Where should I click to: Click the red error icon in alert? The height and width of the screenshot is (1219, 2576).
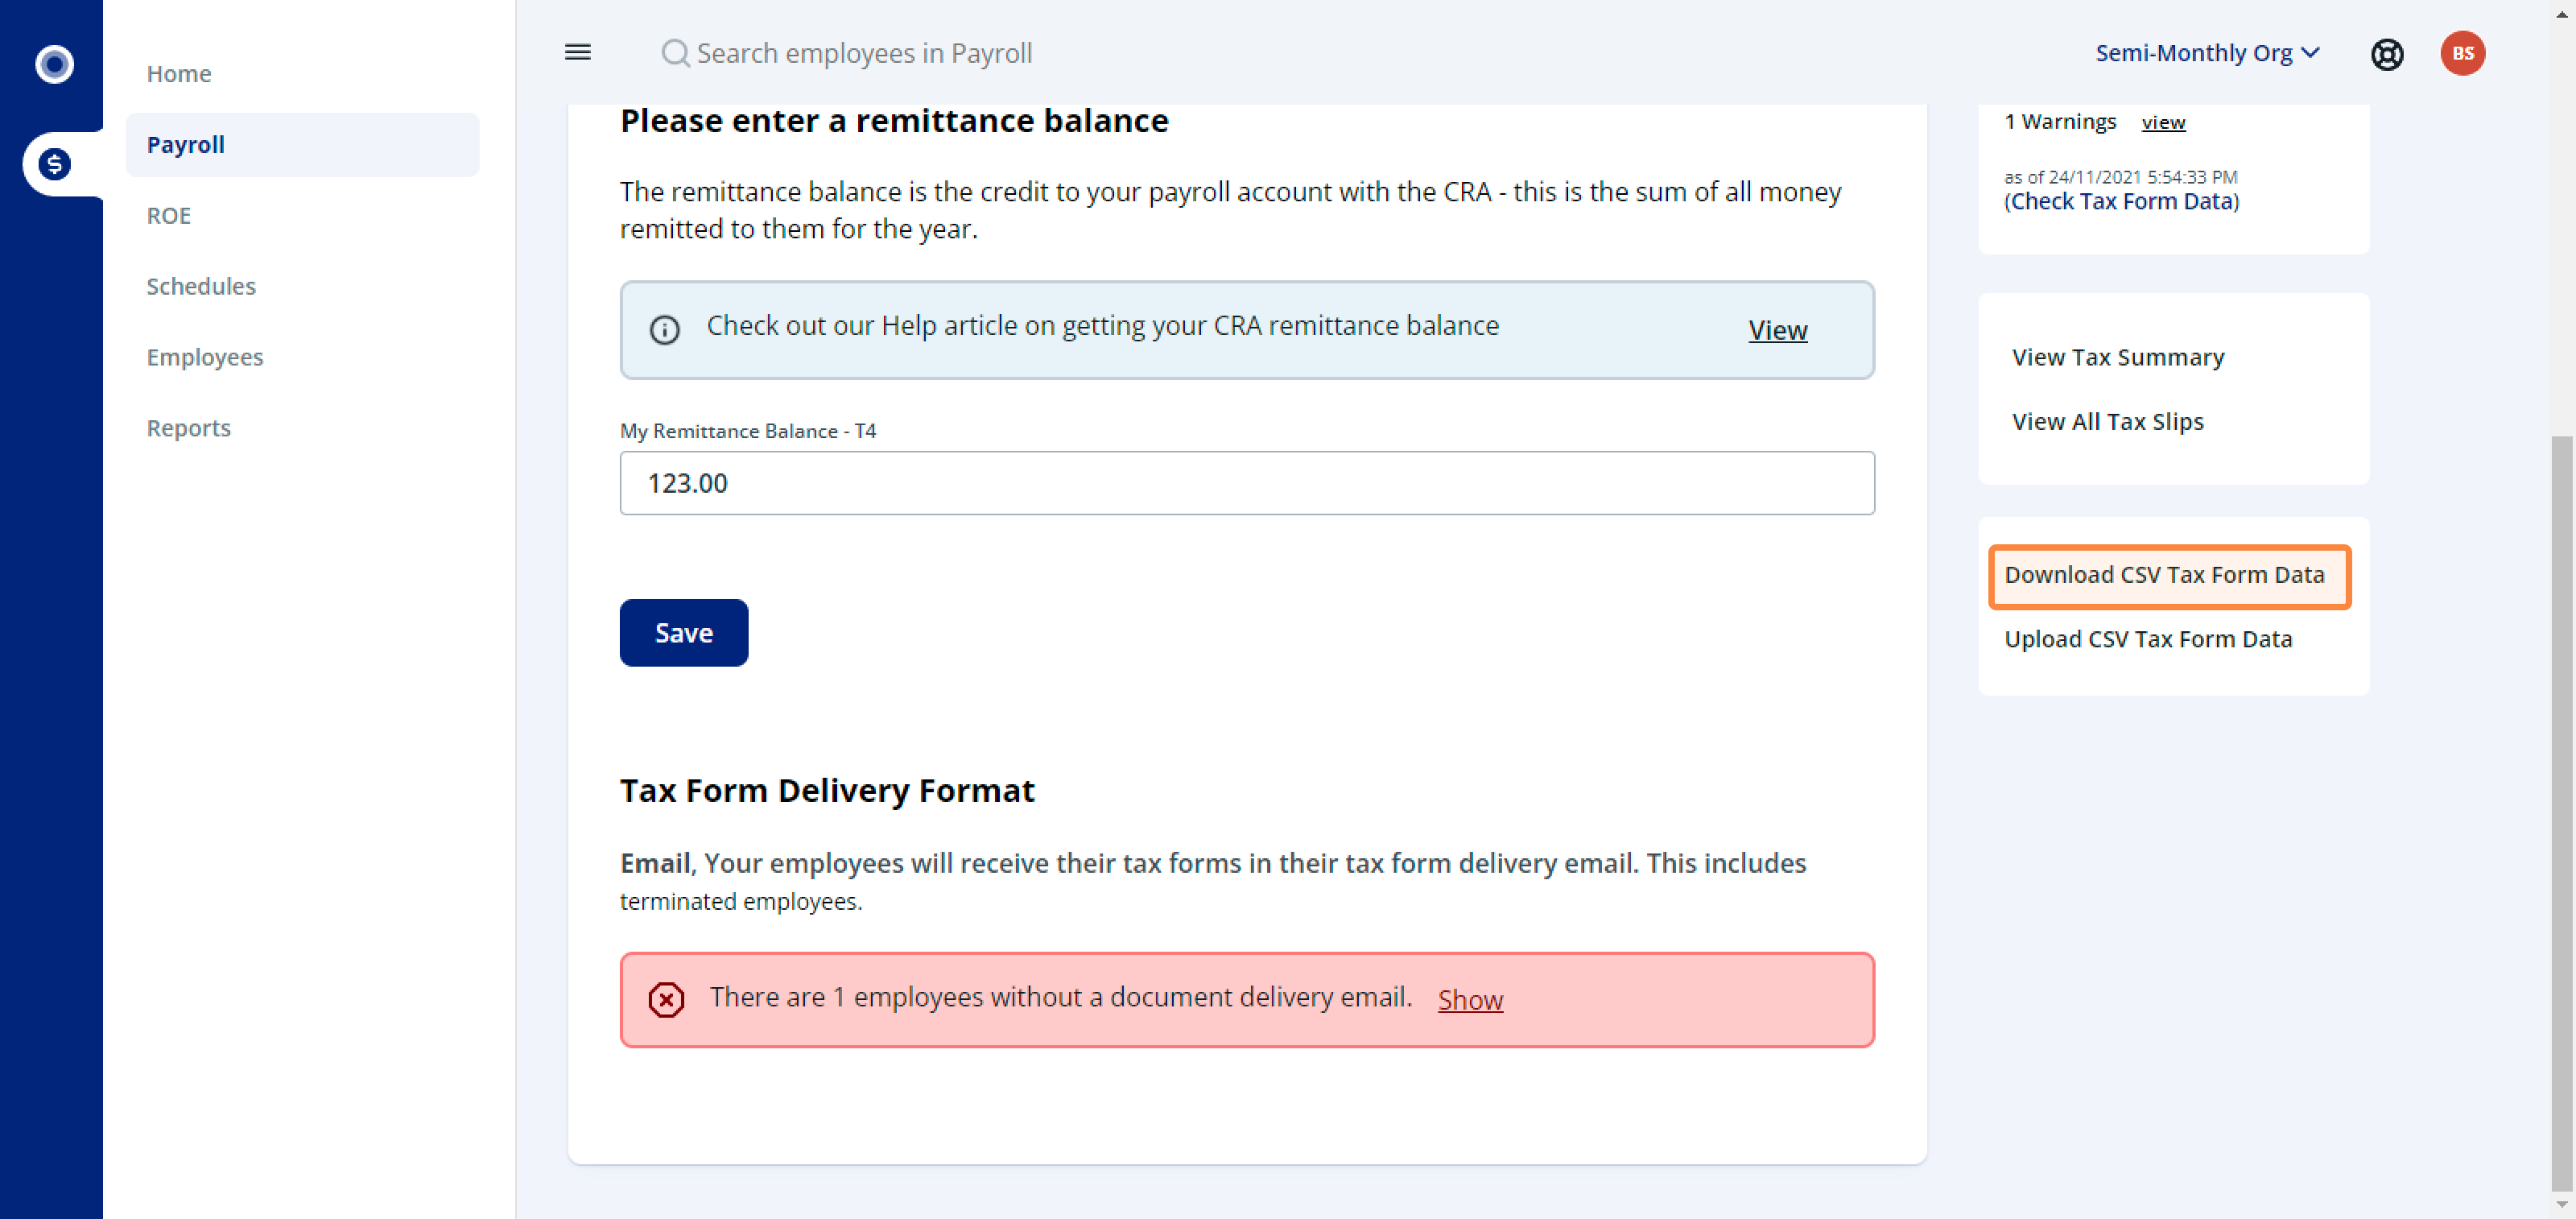666,999
